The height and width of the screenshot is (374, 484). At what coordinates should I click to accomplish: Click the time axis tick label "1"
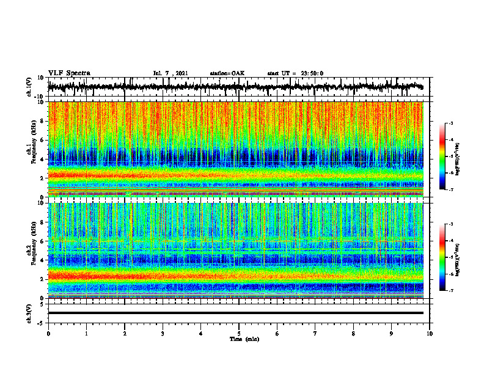(86, 334)
